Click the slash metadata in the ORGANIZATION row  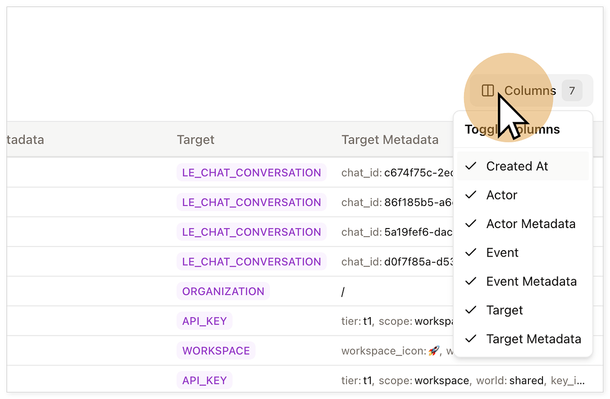[343, 292]
